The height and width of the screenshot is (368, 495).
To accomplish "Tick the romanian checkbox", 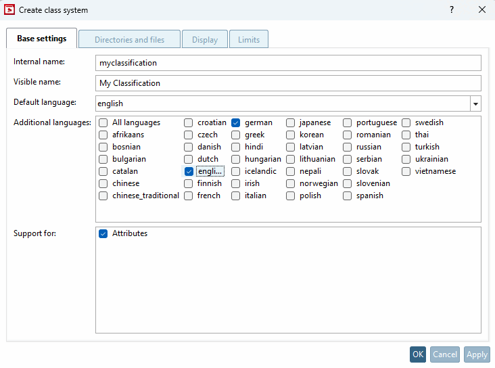I will tap(348, 135).
